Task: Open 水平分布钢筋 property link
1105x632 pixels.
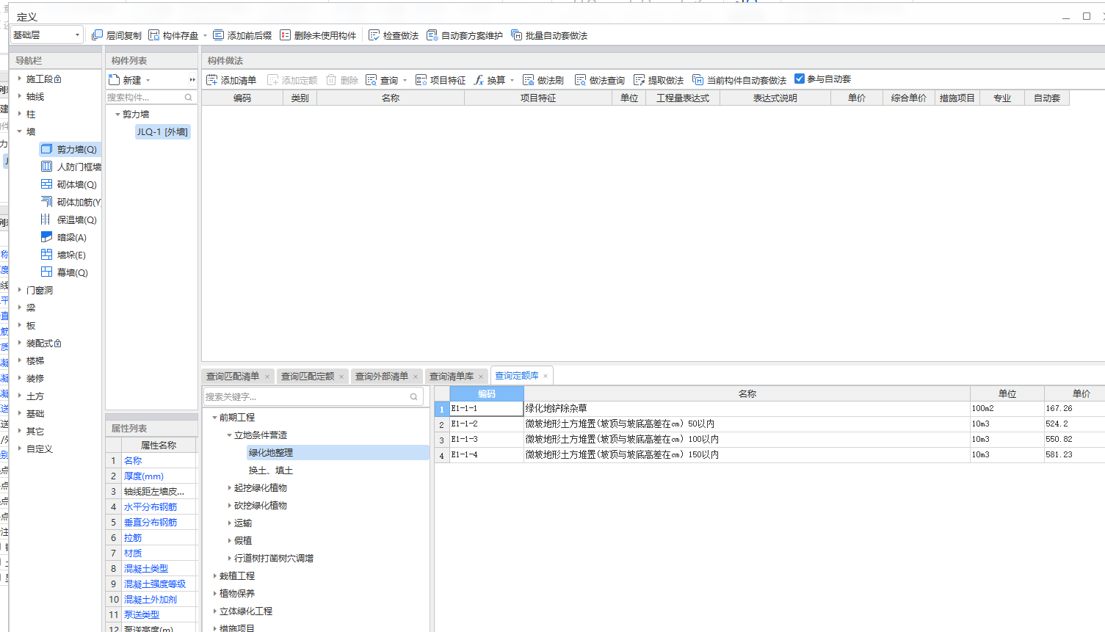Action: (151, 506)
